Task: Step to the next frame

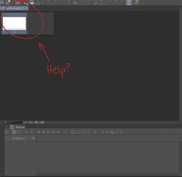Action: [x=54, y=132]
